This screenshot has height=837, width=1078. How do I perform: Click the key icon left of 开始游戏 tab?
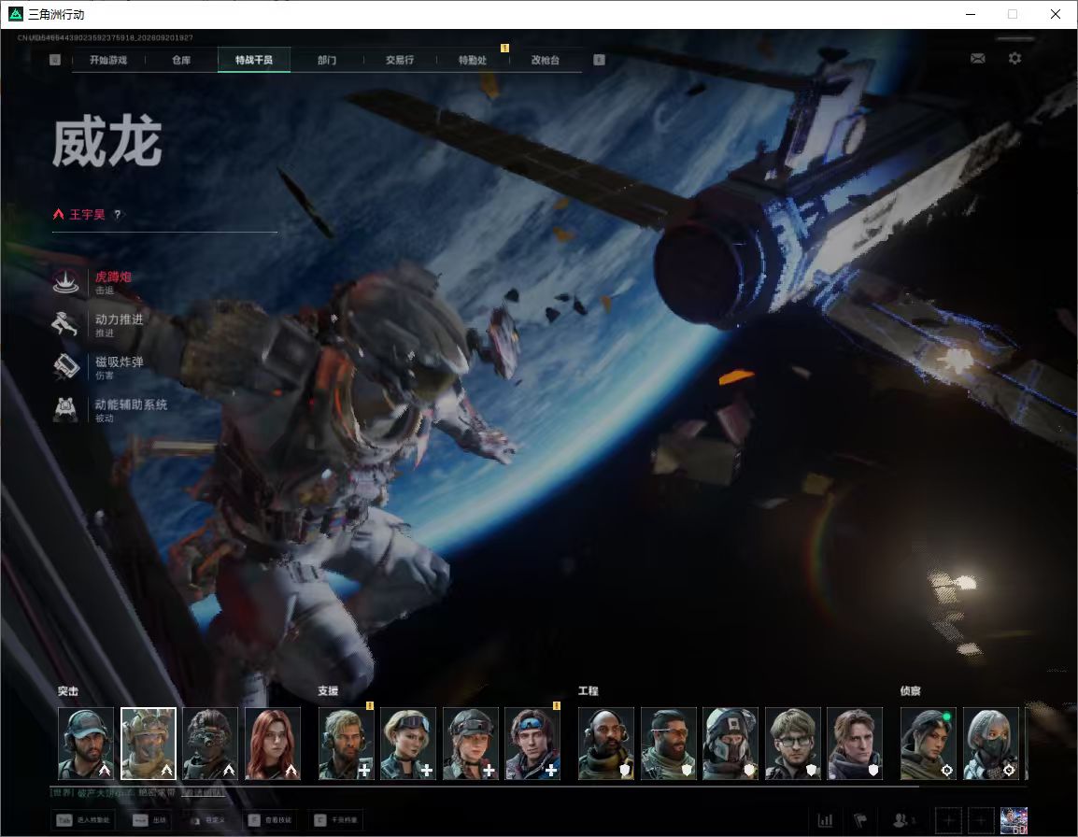click(55, 60)
